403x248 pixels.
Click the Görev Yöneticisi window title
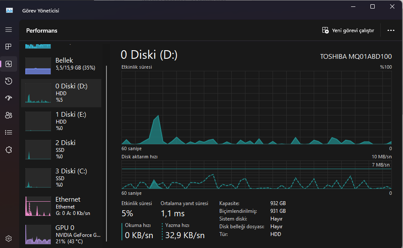[x=41, y=11]
